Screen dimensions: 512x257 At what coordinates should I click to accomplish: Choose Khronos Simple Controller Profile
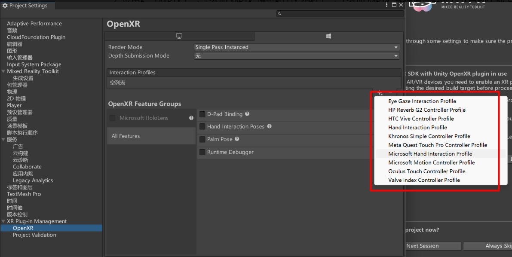click(429, 137)
